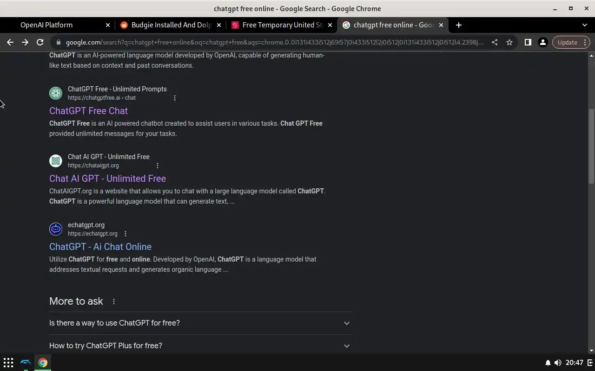This screenshot has width=595, height=371.
Task: Click the address bar URL field
Action: [x=275, y=42]
